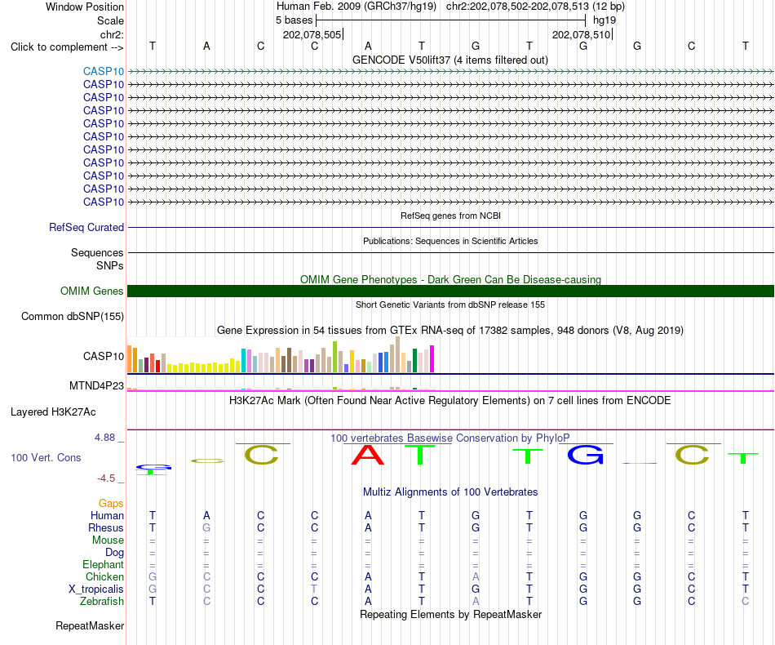Image resolution: width=775 pixels, height=645 pixels.
Task: Click the OMIM Genes track label
Action: click(91, 291)
